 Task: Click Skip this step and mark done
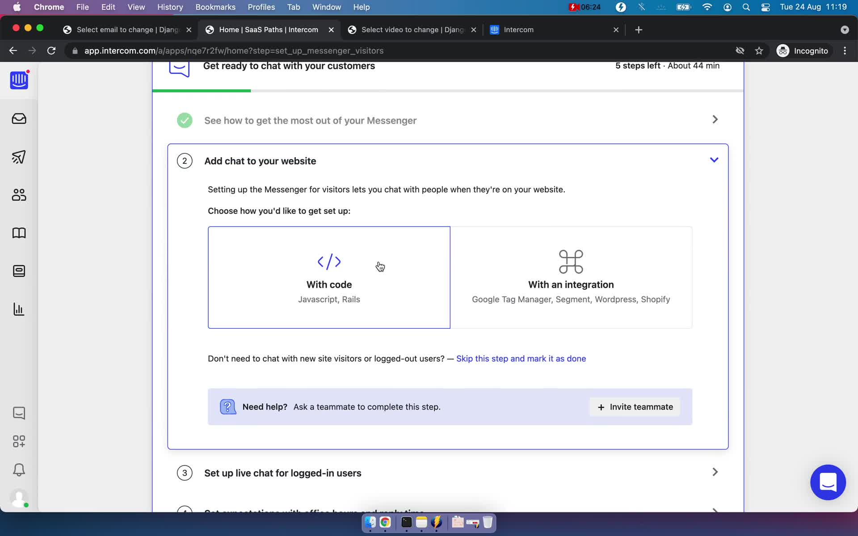[522, 358]
